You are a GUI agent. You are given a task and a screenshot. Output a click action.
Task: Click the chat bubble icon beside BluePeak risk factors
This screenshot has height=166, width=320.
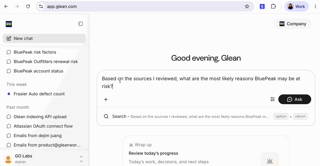(9, 52)
